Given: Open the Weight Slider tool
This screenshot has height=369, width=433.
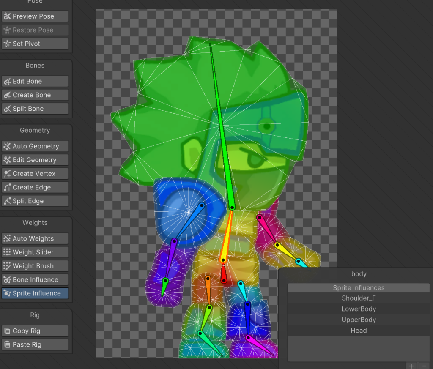Looking at the screenshot, I should tap(35, 252).
